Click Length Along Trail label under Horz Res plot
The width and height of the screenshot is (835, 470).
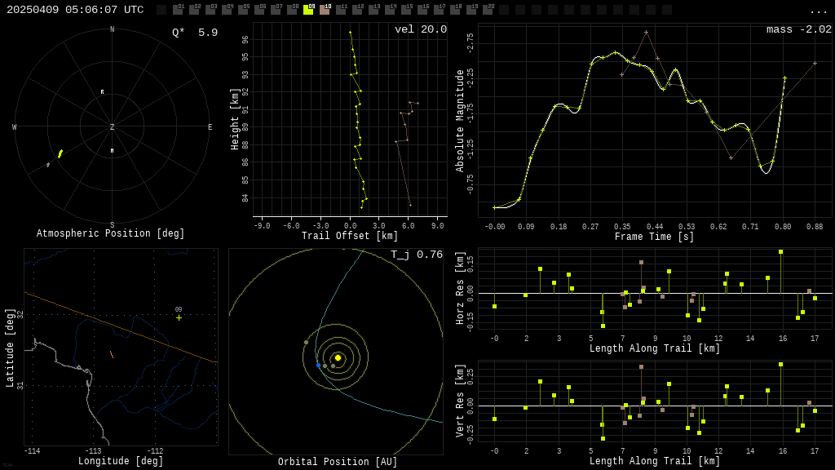[x=655, y=348]
